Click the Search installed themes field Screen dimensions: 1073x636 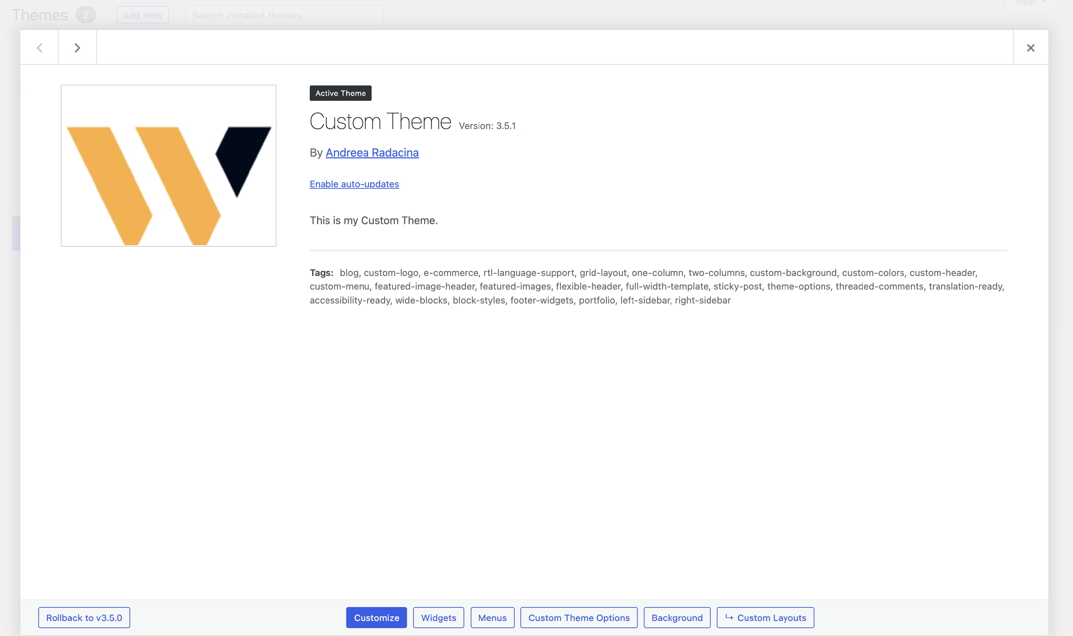point(284,16)
